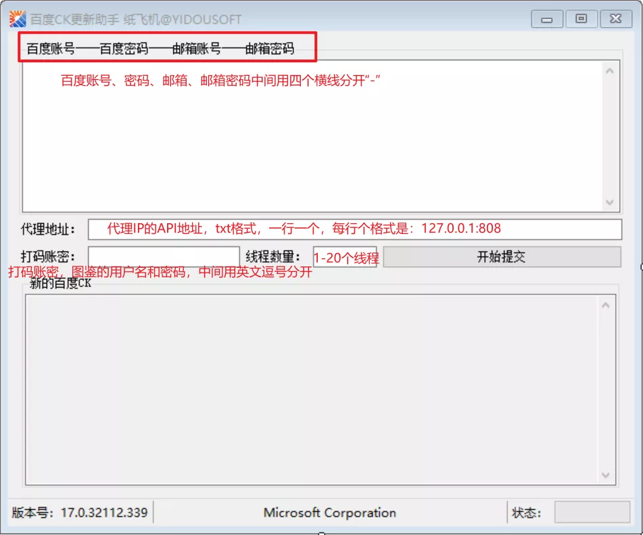Click the 版本号 17.0.32112.339 status text
The image size is (643, 535).
click(80, 513)
